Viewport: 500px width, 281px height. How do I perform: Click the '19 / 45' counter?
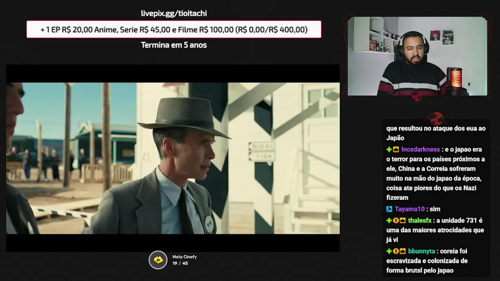[x=180, y=263]
